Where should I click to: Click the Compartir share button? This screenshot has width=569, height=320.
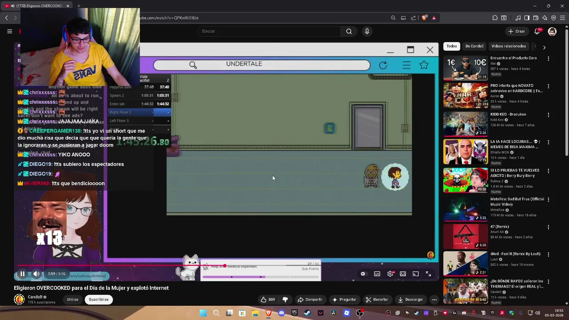(310, 300)
